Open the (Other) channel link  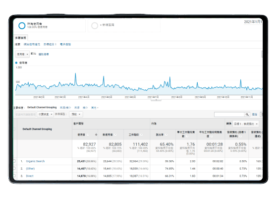30,168
